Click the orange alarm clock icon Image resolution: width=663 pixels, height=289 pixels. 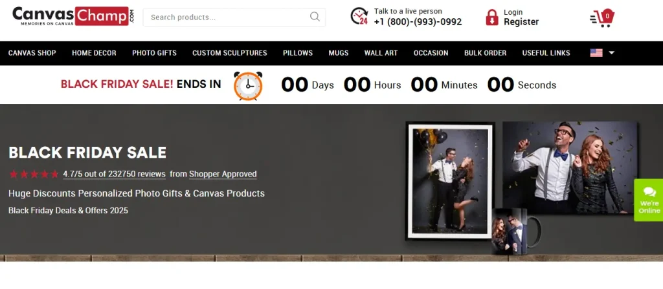[247, 85]
